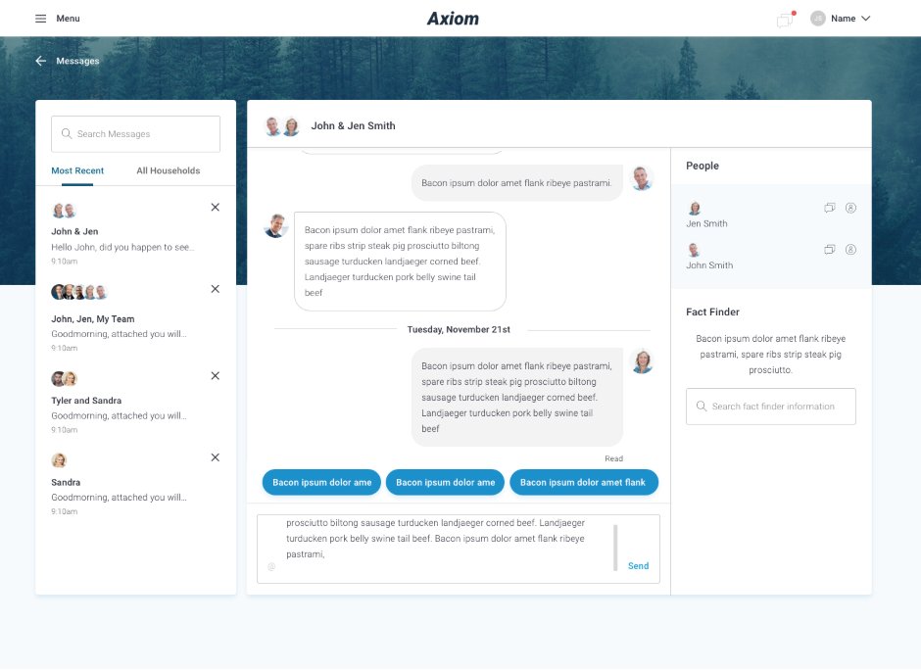The image size is (921, 671).
Task: Select the Most Recent tab
Action: point(77,169)
